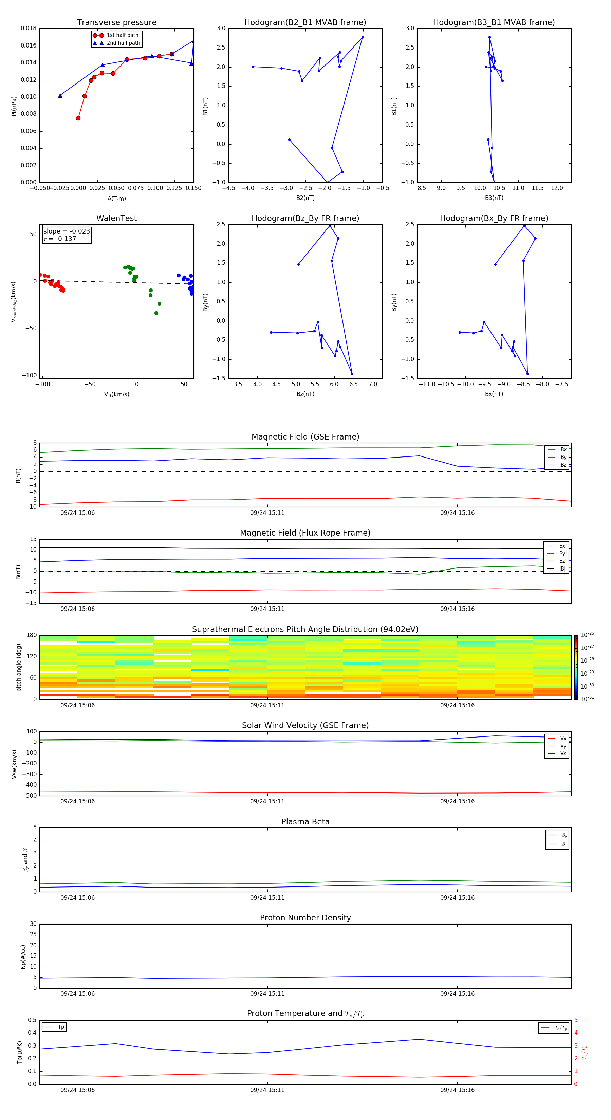Click the 'pitch angle (deg)' axis label
The width and height of the screenshot is (611, 1120).
point(19,667)
